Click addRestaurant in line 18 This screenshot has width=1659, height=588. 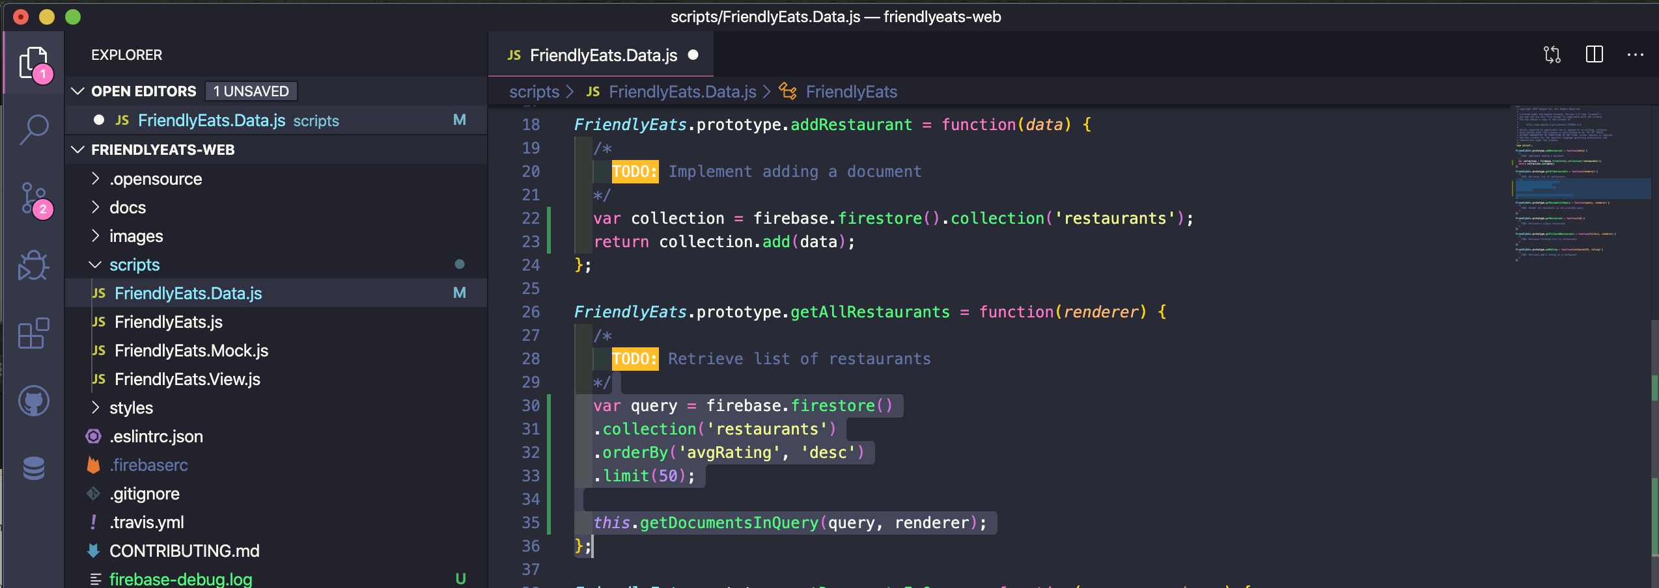851,124
